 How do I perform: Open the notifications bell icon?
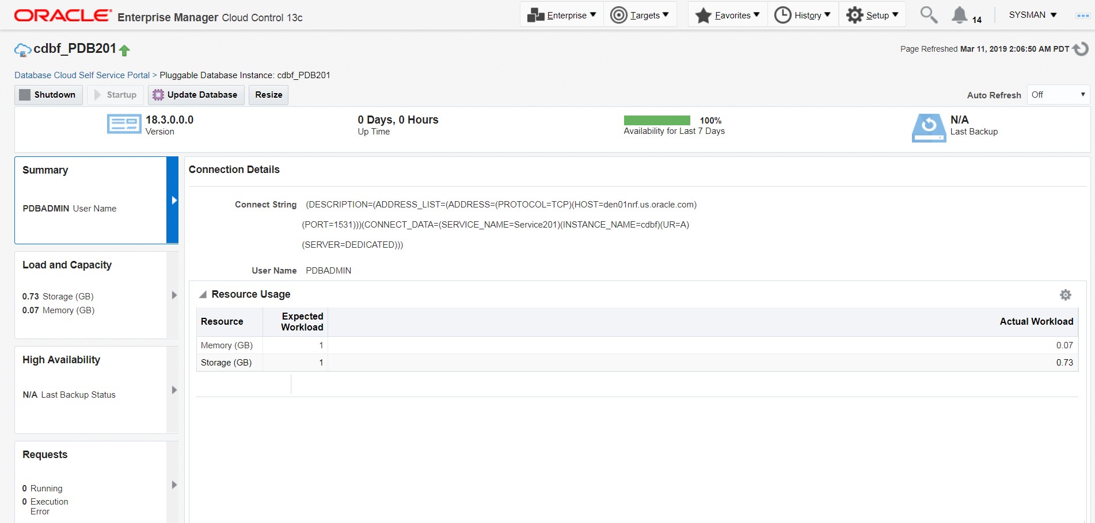click(959, 15)
